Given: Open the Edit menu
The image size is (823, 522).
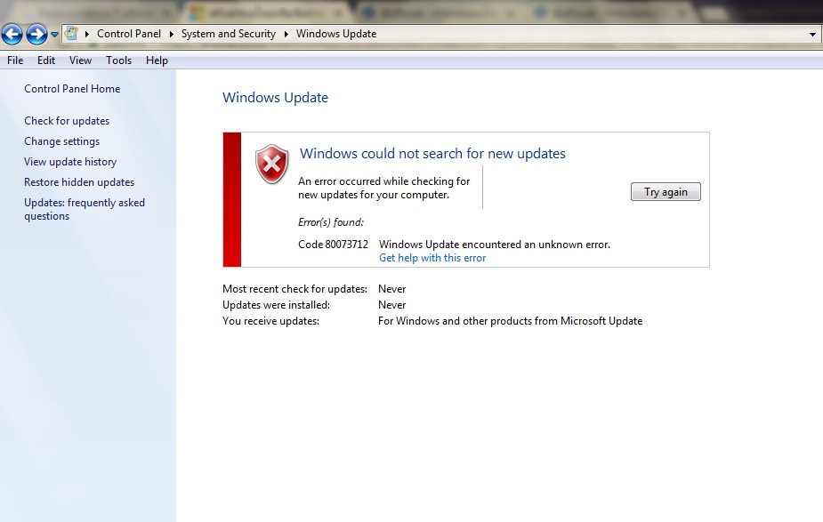Looking at the screenshot, I should 46,60.
